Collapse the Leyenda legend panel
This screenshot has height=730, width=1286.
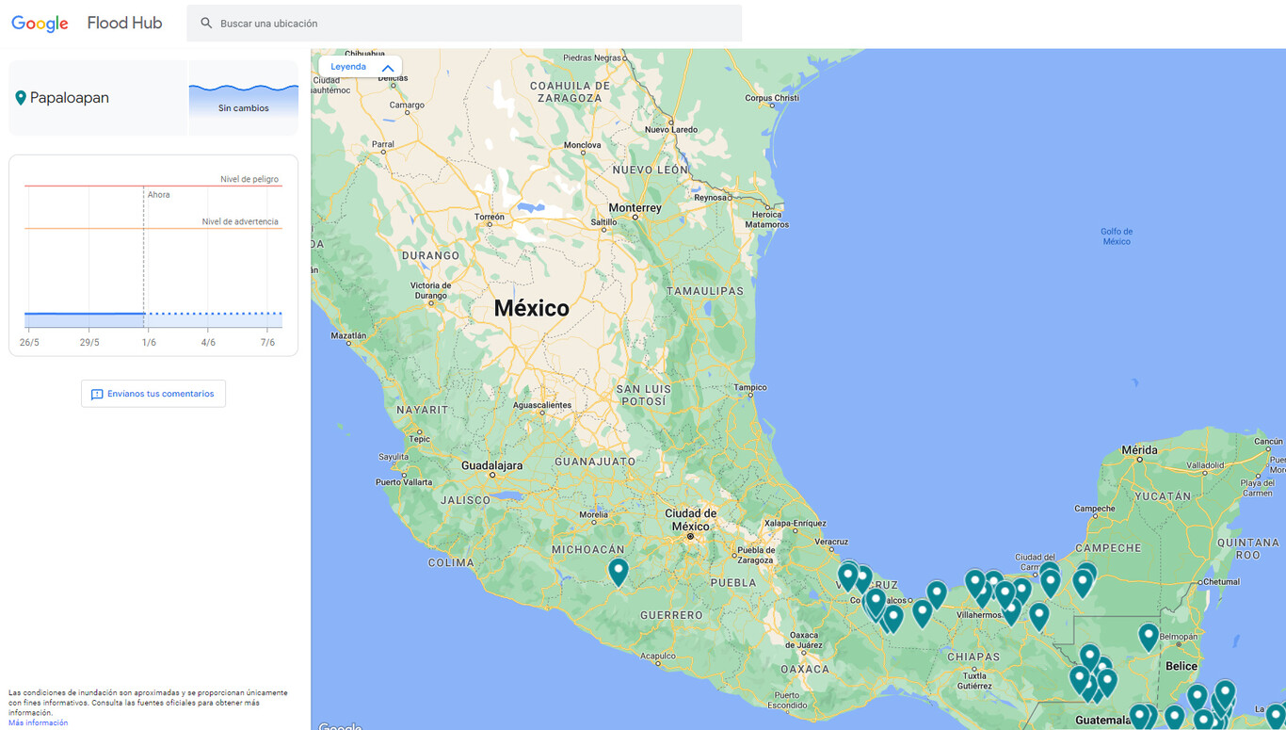click(387, 68)
